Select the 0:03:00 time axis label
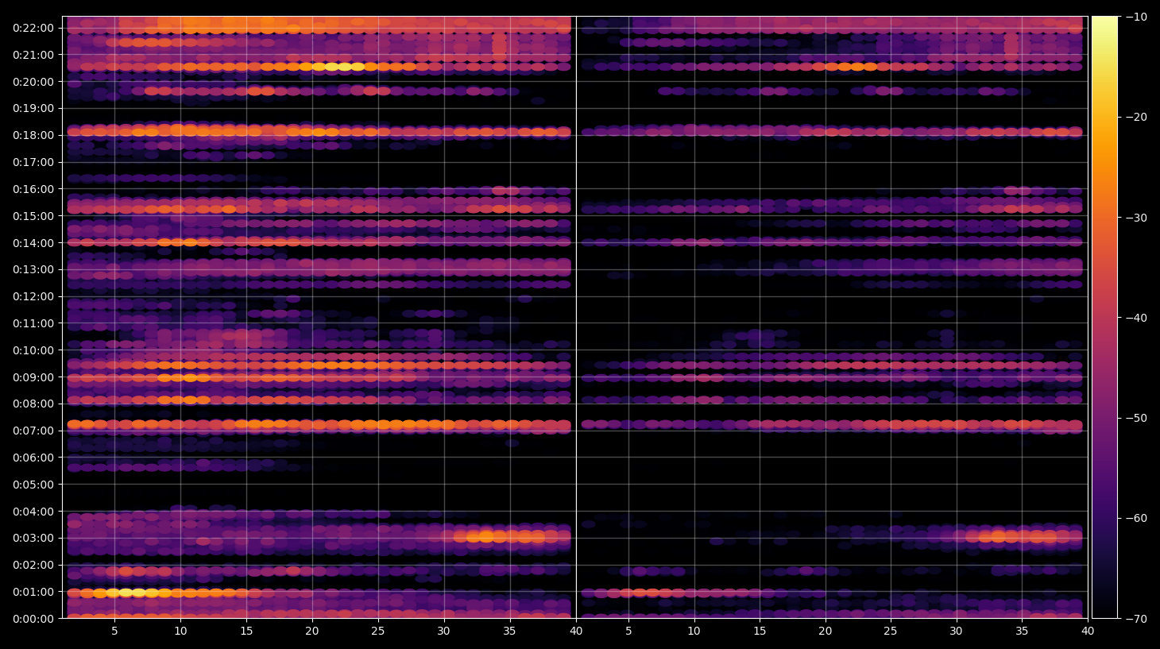Screen dimensions: 1160x649 click(33, 538)
